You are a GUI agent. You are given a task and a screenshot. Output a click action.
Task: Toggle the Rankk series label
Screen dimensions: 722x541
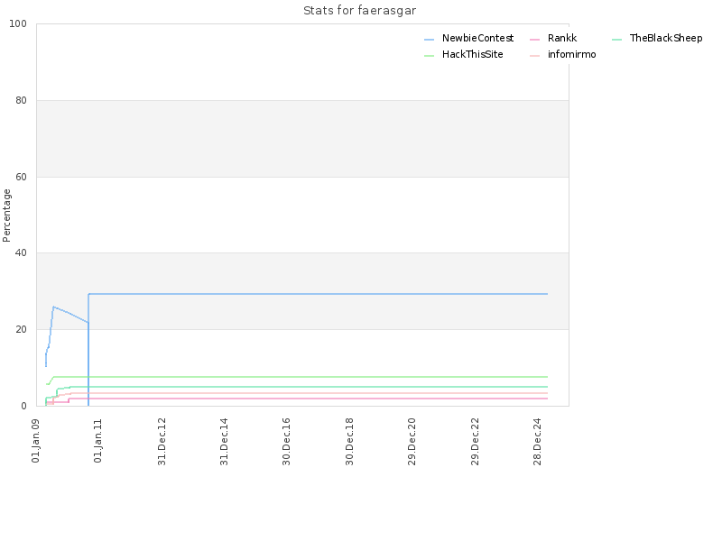click(x=561, y=38)
